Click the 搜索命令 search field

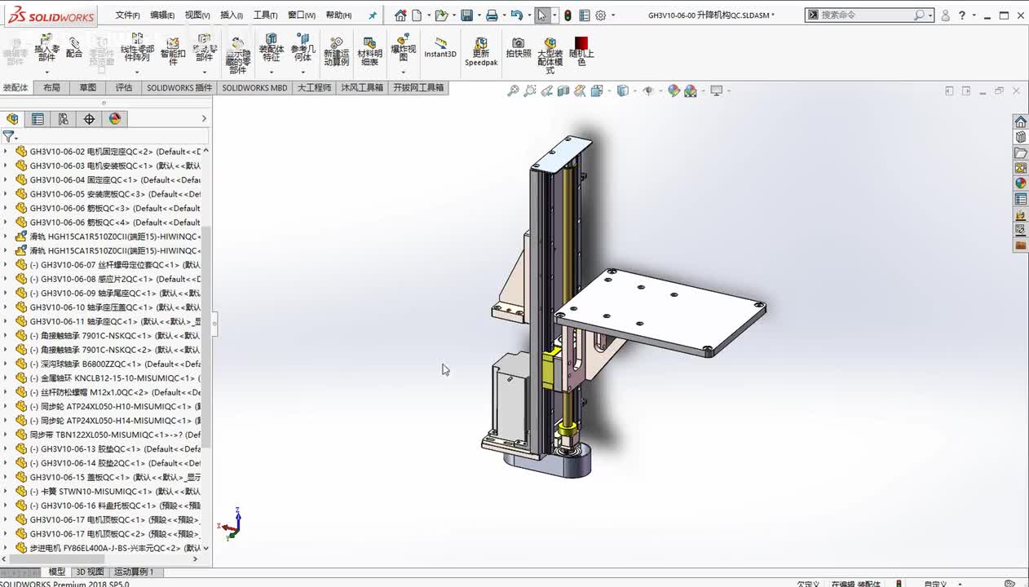(864, 15)
